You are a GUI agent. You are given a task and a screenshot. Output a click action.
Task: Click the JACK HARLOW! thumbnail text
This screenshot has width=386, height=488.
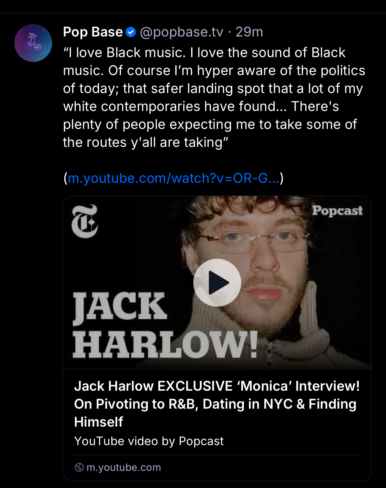tap(165, 325)
